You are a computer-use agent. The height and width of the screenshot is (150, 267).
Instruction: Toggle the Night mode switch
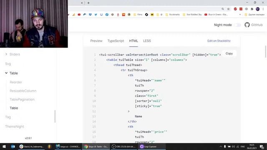tap(237, 25)
